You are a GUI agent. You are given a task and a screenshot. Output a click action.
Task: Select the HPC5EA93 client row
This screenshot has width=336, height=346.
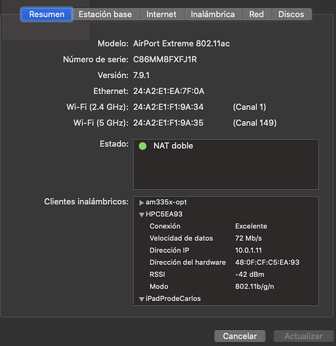226,215
